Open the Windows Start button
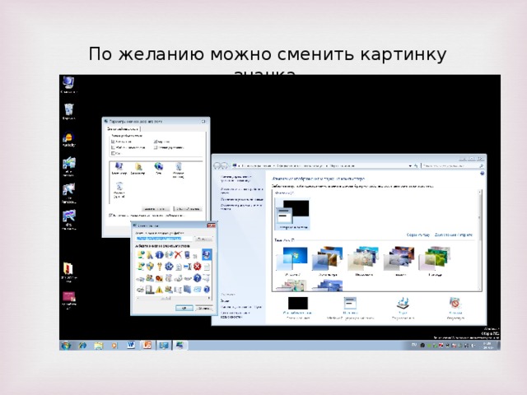The height and width of the screenshot is (395, 527). coord(66,345)
